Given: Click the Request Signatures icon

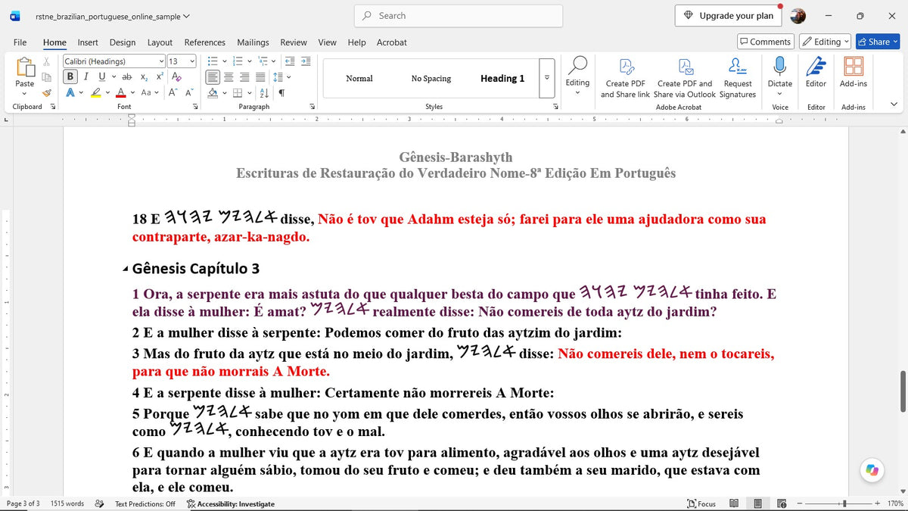Looking at the screenshot, I should point(738,78).
